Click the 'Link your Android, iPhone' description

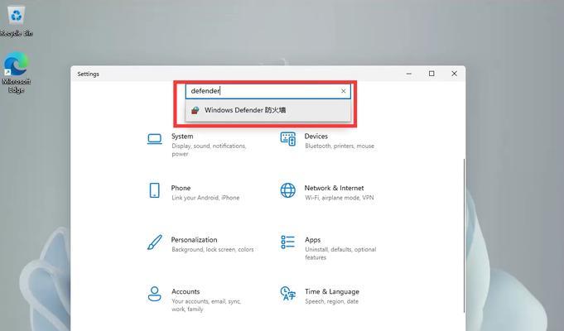(205, 198)
